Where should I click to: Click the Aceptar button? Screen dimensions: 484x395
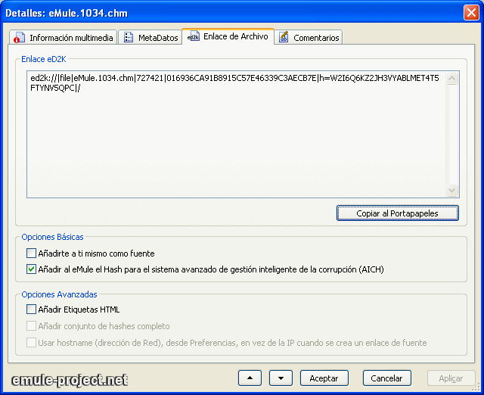[x=324, y=378]
